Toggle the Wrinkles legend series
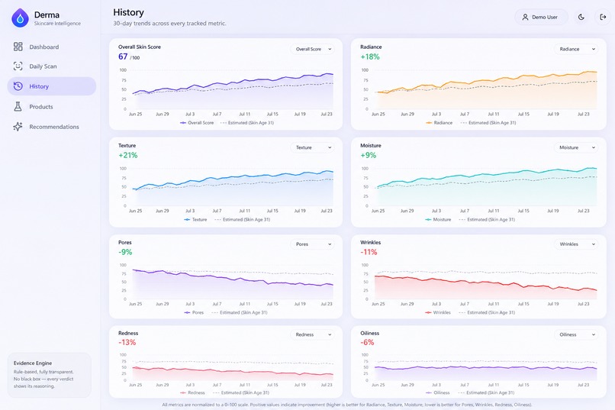The width and height of the screenshot is (615, 410). pos(438,313)
